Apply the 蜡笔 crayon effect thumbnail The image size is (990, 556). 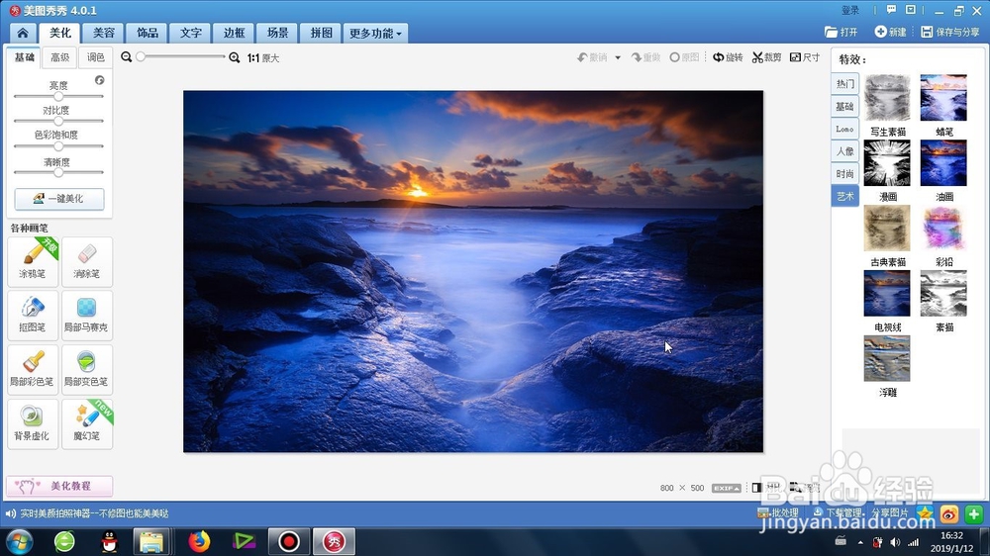[943, 98]
